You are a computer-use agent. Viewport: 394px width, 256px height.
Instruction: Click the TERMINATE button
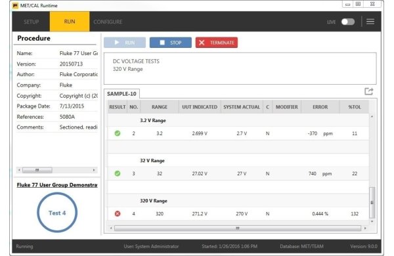[x=217, y=43]
